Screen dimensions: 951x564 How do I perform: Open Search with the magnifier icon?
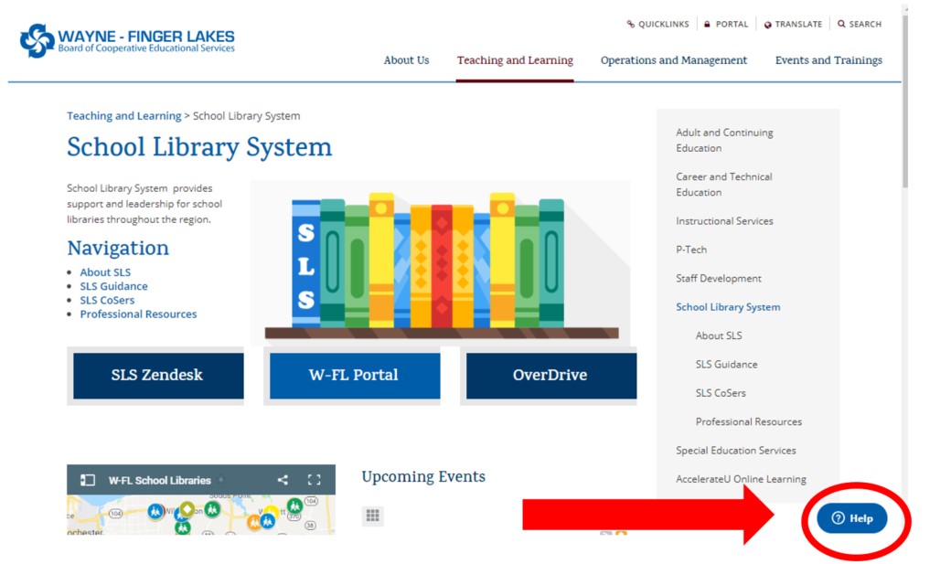[841, 25]
